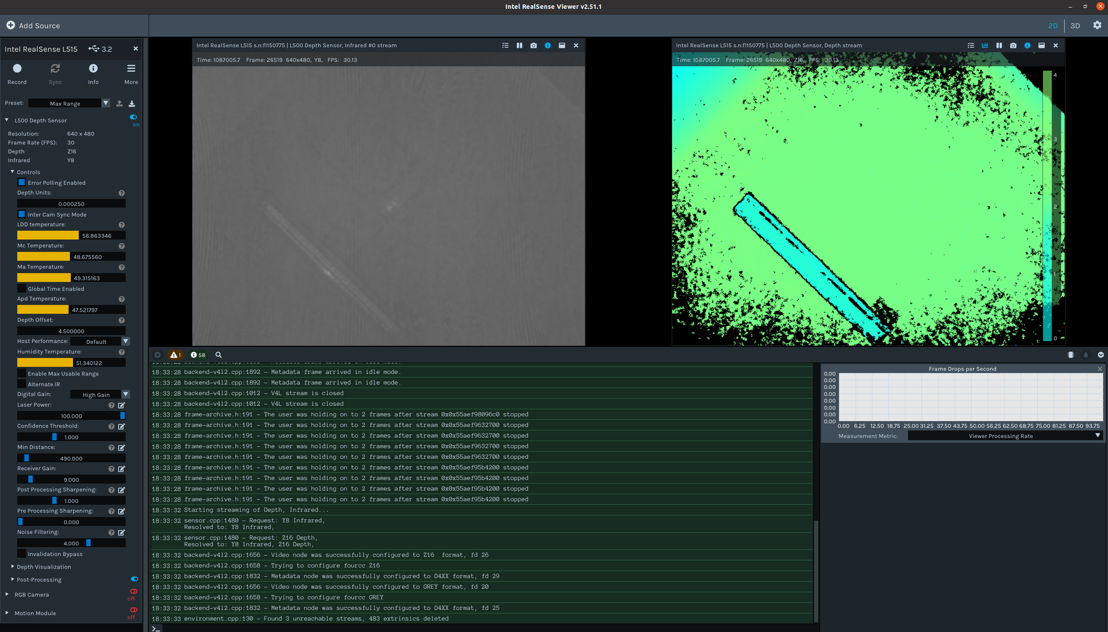The height and width of the screenshot is (632, 1108).
Task: Pause the Infrared stream
Action: pyautogui.click(x=519, y=45)
